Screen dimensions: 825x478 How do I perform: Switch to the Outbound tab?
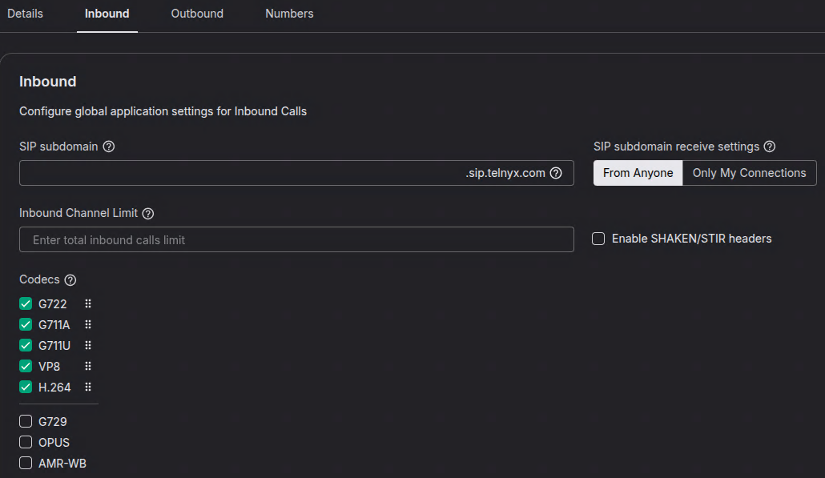(197, 14)
